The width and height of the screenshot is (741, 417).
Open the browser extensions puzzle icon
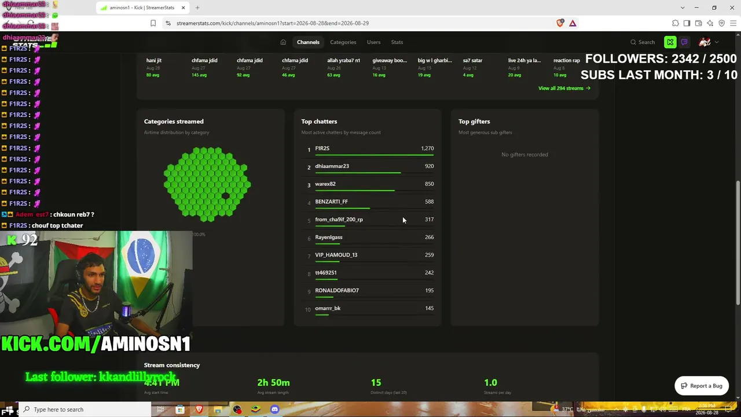click(x=676, y=23)
